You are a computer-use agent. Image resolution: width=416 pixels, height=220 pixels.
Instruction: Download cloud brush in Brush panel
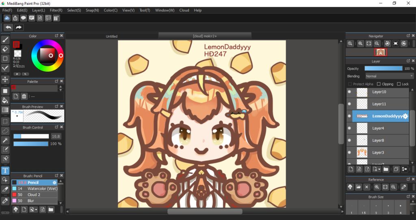pyautogui.click(x=16, y=210)
